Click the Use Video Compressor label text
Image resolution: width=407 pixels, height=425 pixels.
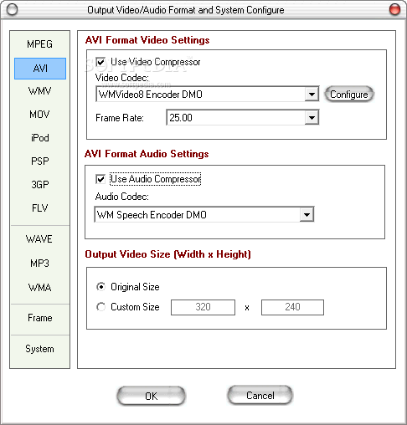[156, 62]
